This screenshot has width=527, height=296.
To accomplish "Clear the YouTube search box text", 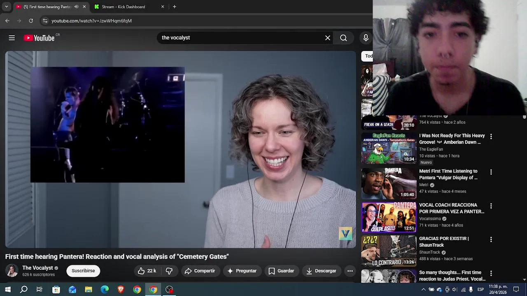I will pyautogui.click(x=328, y=38).
